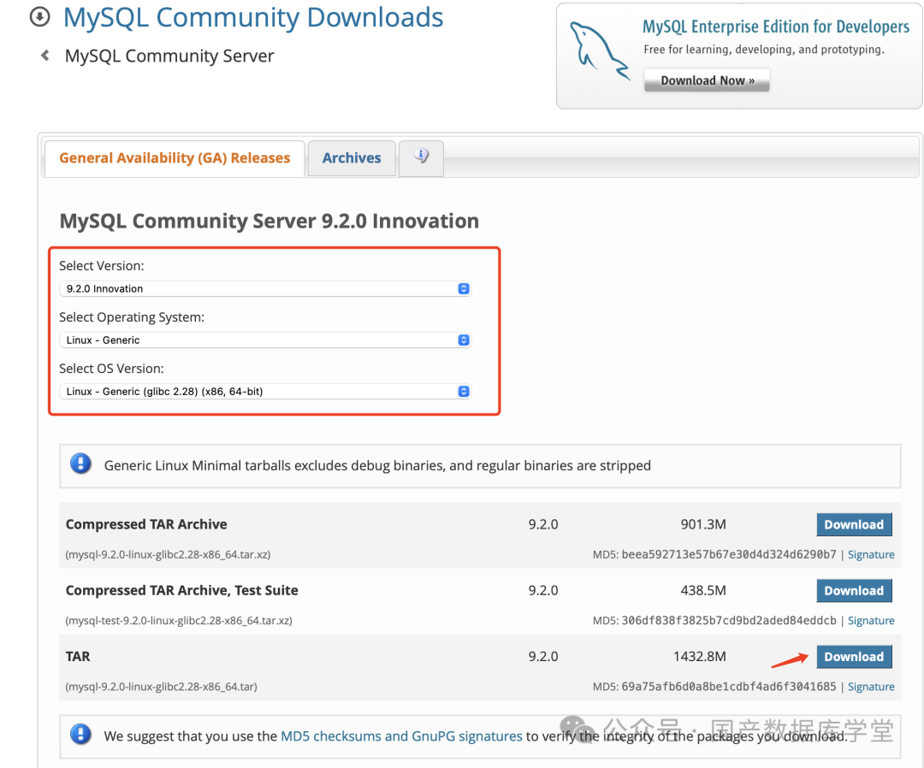This screenshot has width=924, height=768.
Task: Download the TAR 1432.8M package
Action: click(854, 656)
